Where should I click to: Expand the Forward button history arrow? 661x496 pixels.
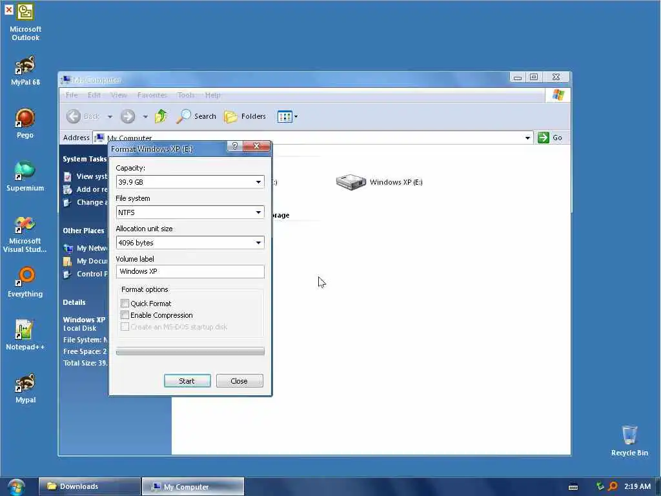pos(145,116)
